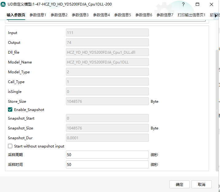This screenshot has height=192, width=220.
Task: Select the 输入参数页 tab
Action: click(16, 15)
